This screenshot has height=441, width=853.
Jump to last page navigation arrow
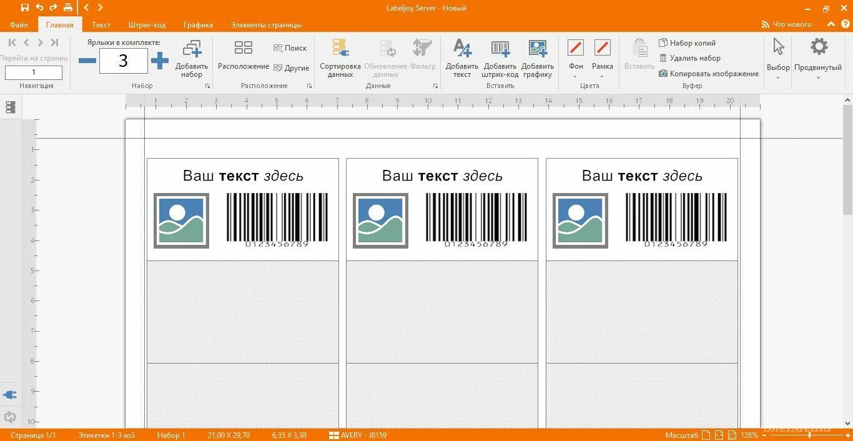pos(54,42)
